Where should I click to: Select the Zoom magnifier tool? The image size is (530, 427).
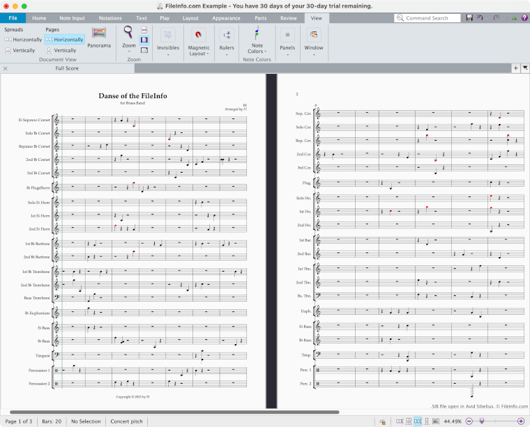point(129,32)
